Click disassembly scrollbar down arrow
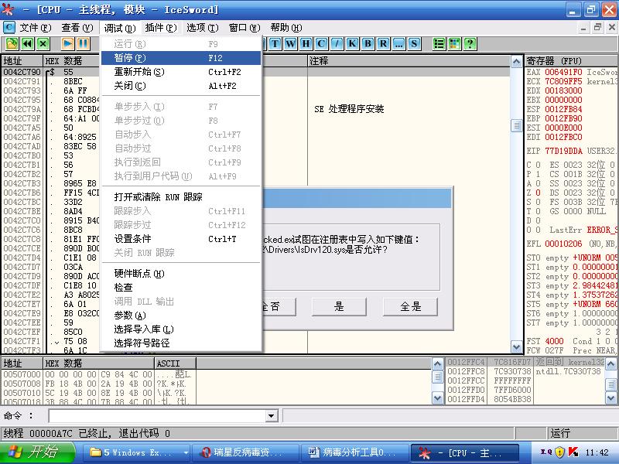619x464 pixels. tap(516, 346)
